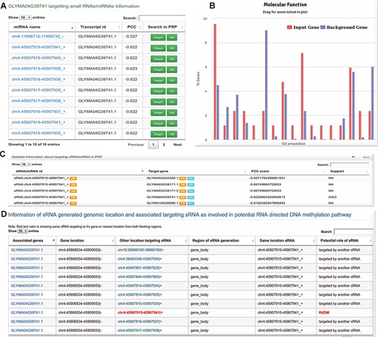
Task: Open miRNA link chr6:11906712-11906732_-
Action: (38, 36)
